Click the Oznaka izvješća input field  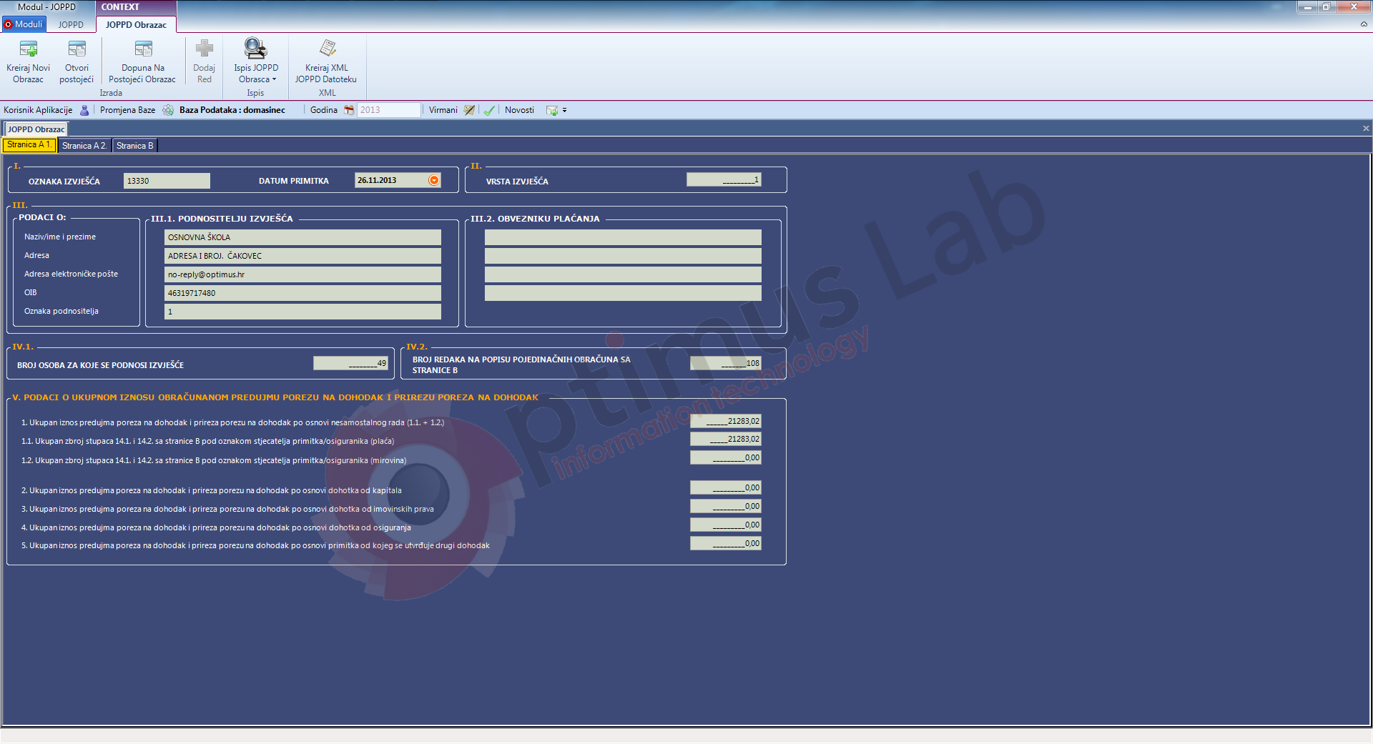(x=167, y=181)
